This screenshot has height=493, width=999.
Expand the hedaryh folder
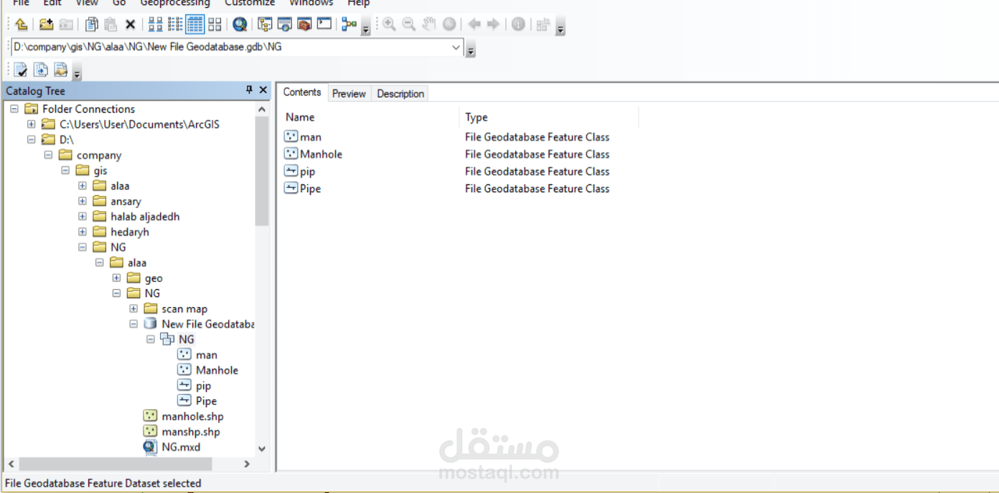83,232
